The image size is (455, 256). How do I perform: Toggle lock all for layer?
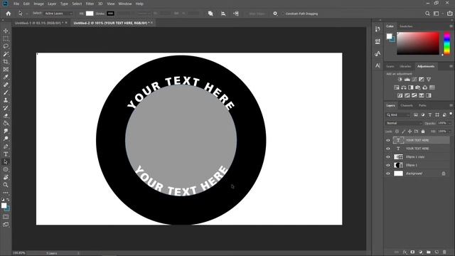(x=423, y=132)
